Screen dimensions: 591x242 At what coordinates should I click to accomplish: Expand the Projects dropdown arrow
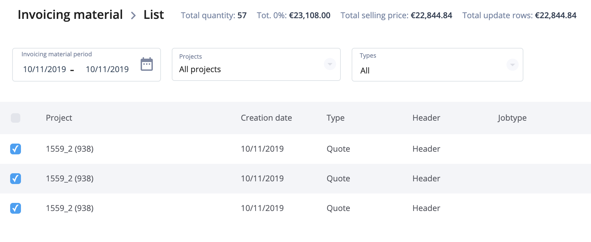point(330,64)
